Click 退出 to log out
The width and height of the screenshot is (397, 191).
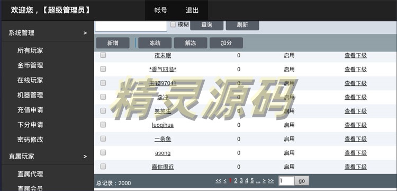coord(192,11)
